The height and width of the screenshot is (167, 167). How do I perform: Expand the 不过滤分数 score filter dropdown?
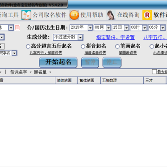(80, 38)
